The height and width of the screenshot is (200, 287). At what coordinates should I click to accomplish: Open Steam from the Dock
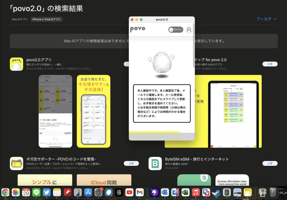pos(217,192)
